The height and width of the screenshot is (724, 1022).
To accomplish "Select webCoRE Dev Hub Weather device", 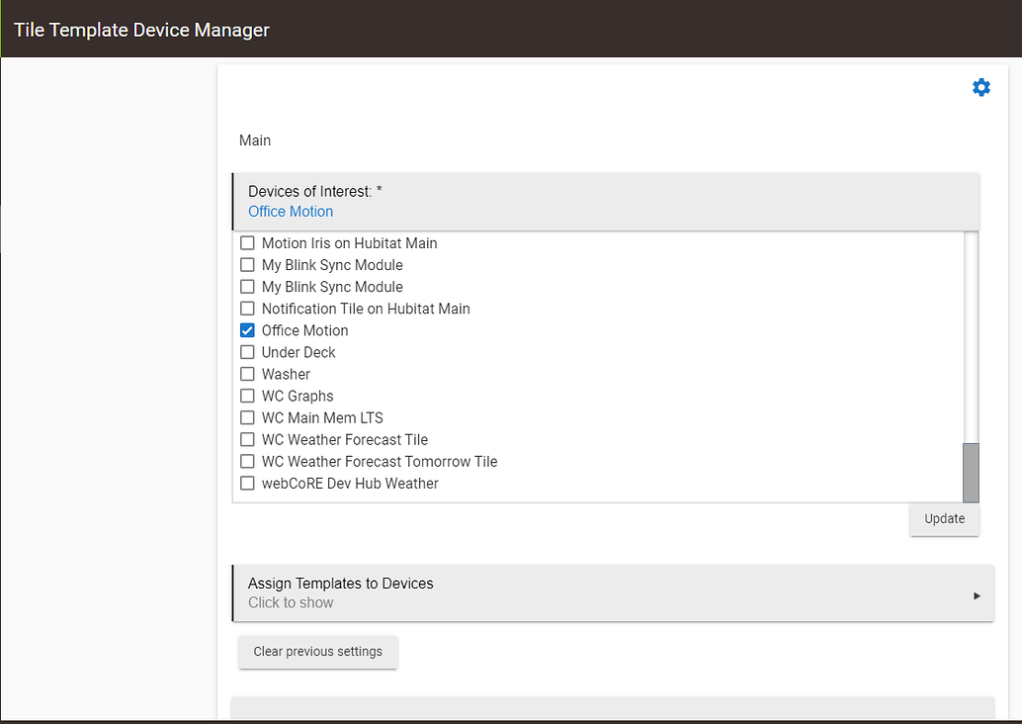I will (246, 483).
